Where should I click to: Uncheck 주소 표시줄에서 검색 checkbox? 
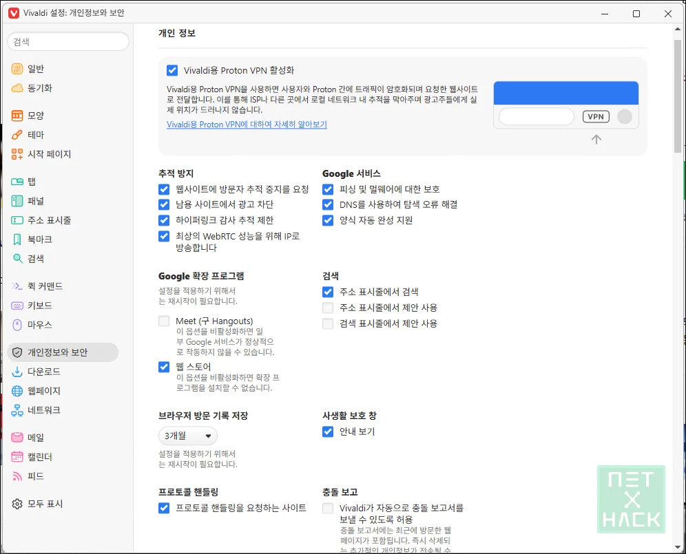328,292
